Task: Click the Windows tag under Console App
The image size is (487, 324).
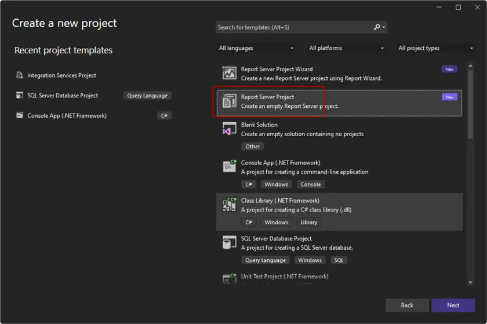Action: (x=277, y=184)
